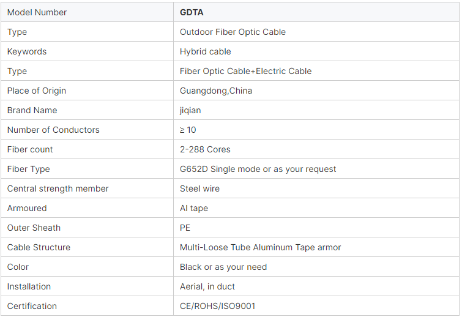Select Fiber Optic Cable+Electric Cable text
Screen dimensions: 462x317
click(245, 71)
